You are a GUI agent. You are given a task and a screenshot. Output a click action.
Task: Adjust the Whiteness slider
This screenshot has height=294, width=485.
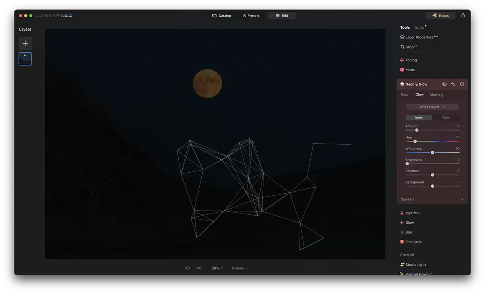point(432,152)
